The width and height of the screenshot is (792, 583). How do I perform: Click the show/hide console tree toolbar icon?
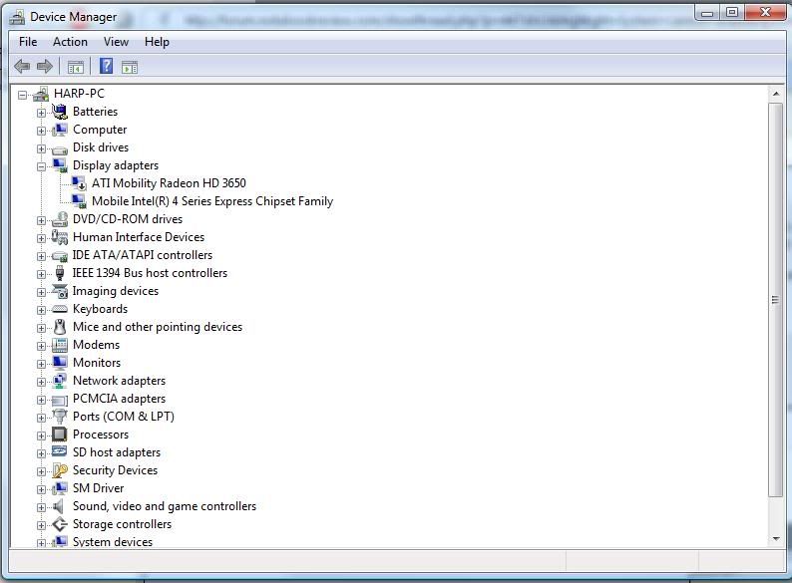(76, 67)
